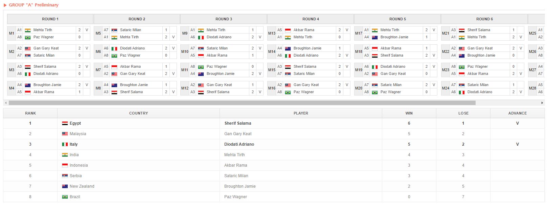Screen dimensions: 549x206
Task: Click India flag in ranking row 4
Action: click(x=65, y=155)
